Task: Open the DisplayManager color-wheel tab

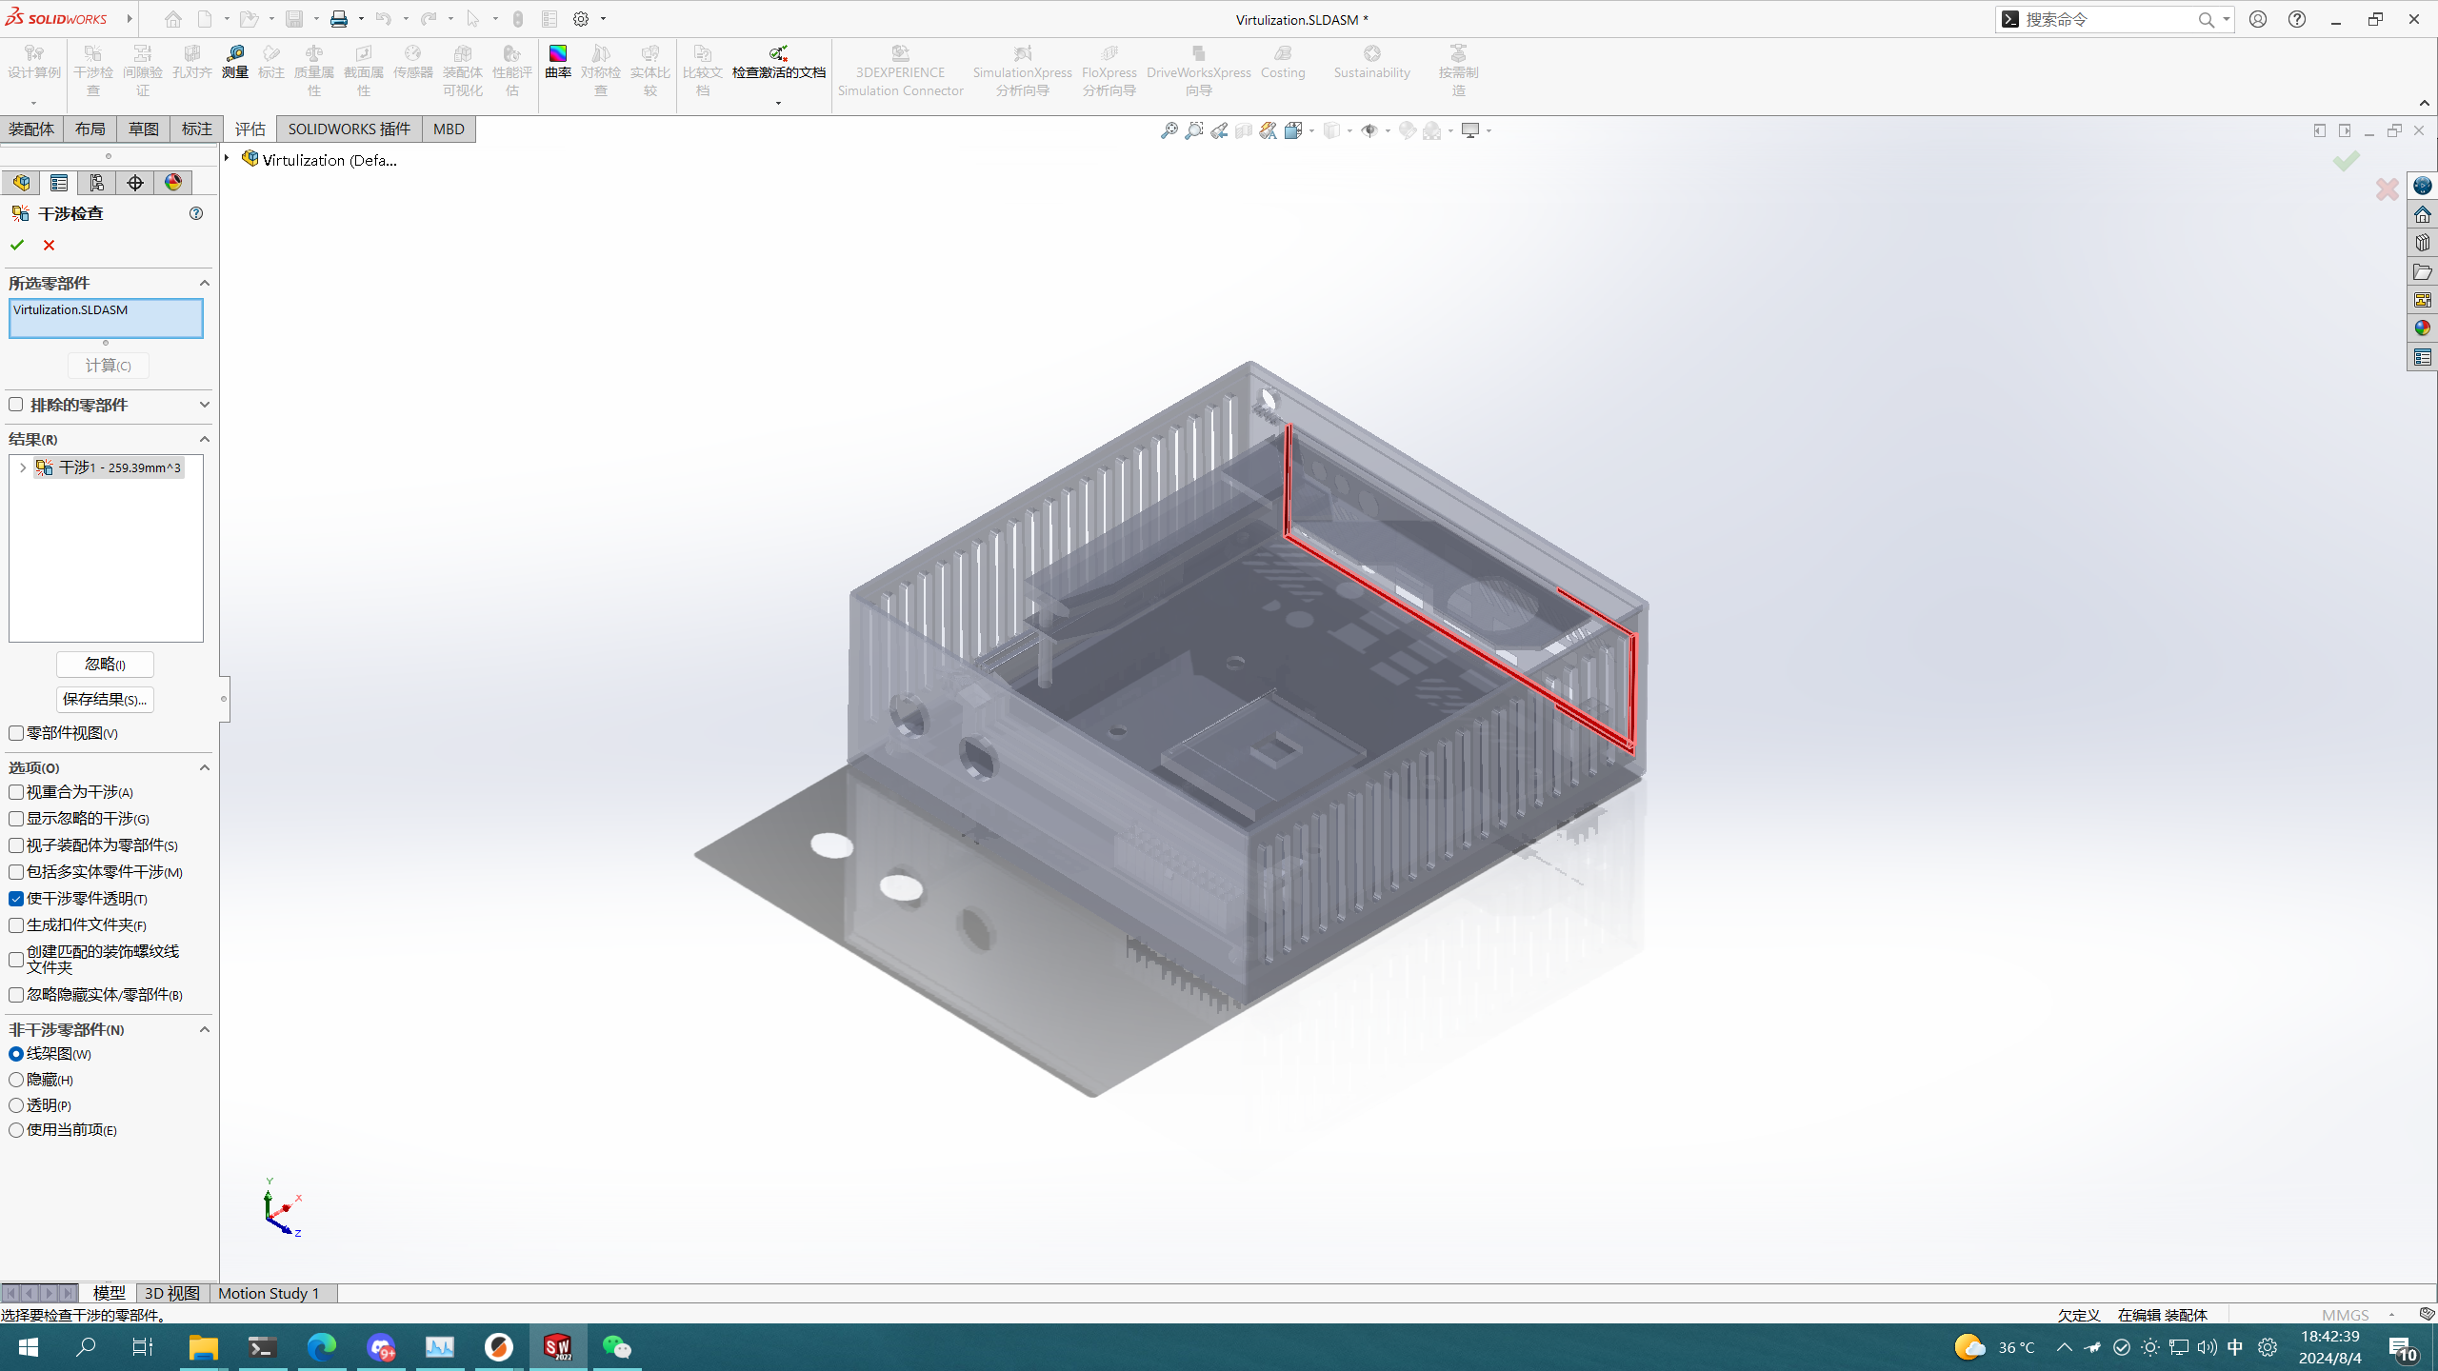Action: (x=173, y=183)
